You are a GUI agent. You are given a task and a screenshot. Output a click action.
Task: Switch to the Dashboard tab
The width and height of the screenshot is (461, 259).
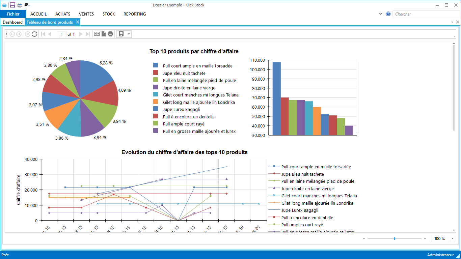(12, 22)
